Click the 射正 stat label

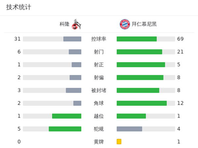[x=99, y=65]
